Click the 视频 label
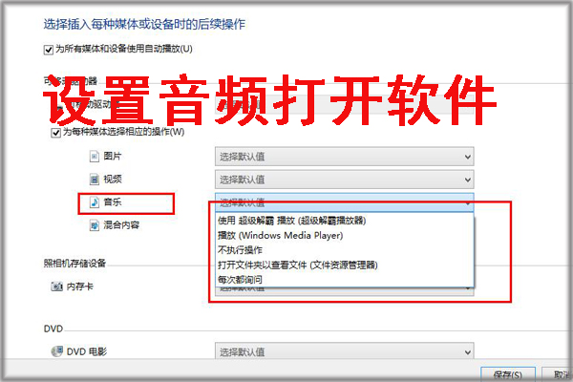This screenshot has height=382, width=573. 112,180
